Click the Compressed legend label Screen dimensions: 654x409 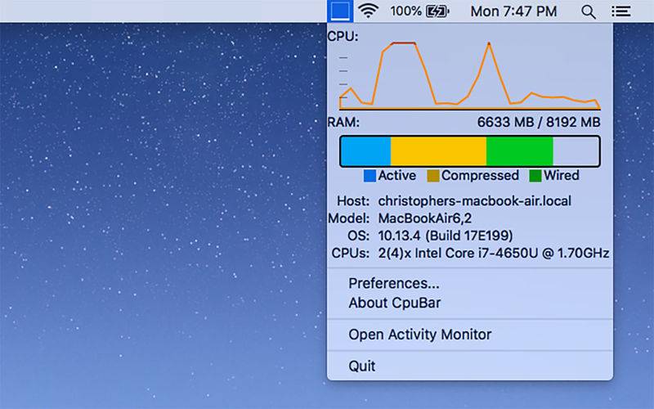click(480, 176)
